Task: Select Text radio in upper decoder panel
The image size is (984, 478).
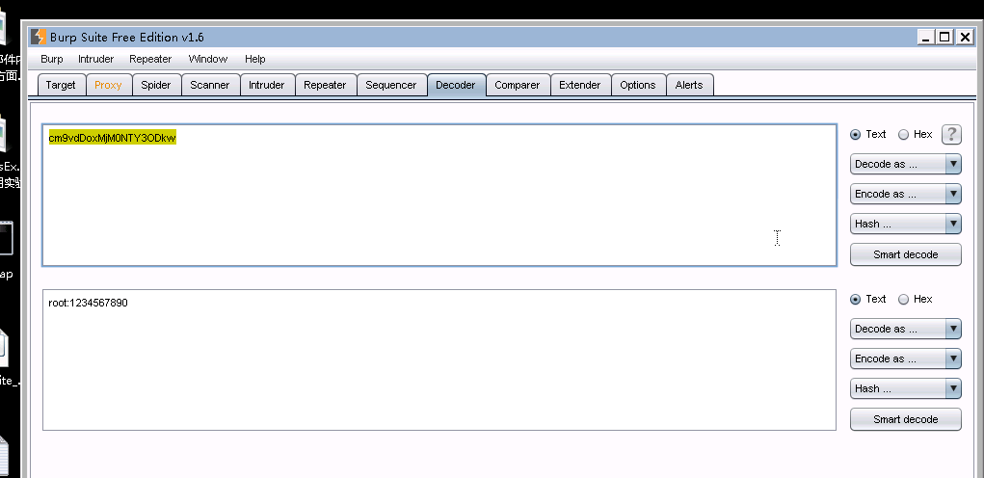Action: point(856,134)
